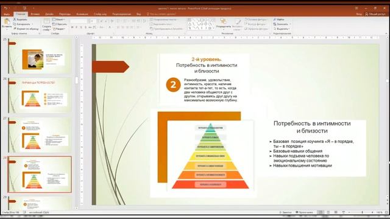Click the Sign in (Вход) link
The height and width of the screenshot is (219, 390).
pos(359,14)
